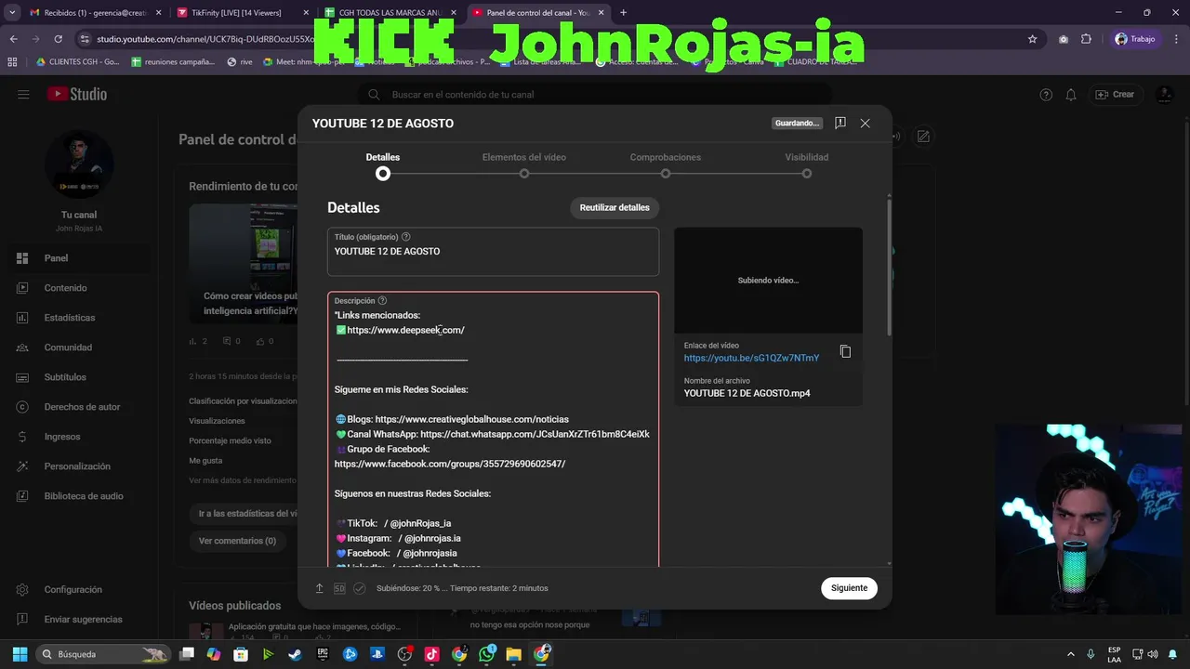
Task: Click the file name YOUTUBE 12 DE AGOSTO.mp4
Action: (747, 393)
